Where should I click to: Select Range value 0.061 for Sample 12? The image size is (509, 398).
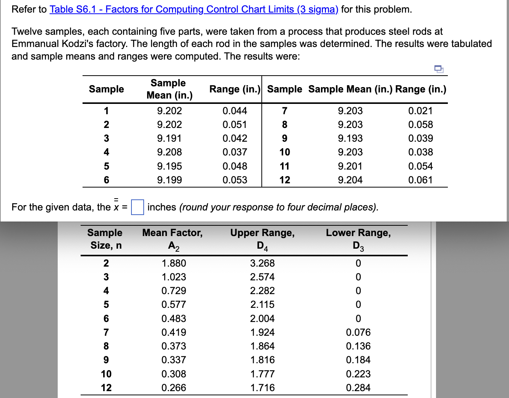click(x=421, y=180)
